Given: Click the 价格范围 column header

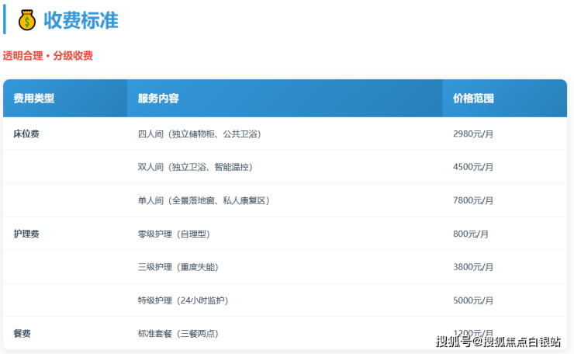Looking at the screenshot, I should (474, 99).
